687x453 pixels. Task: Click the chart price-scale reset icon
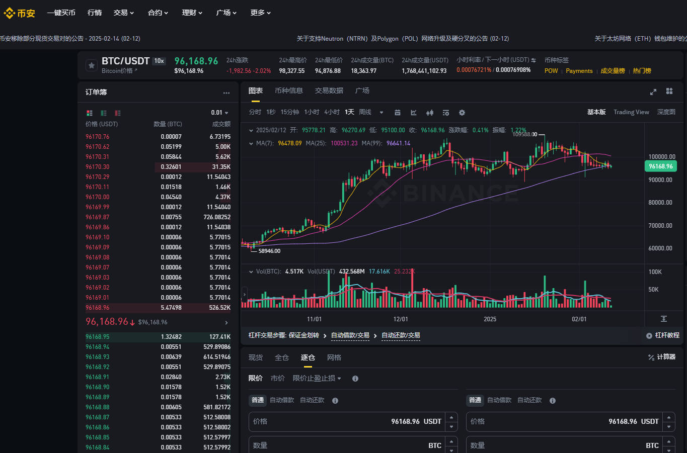664,319
